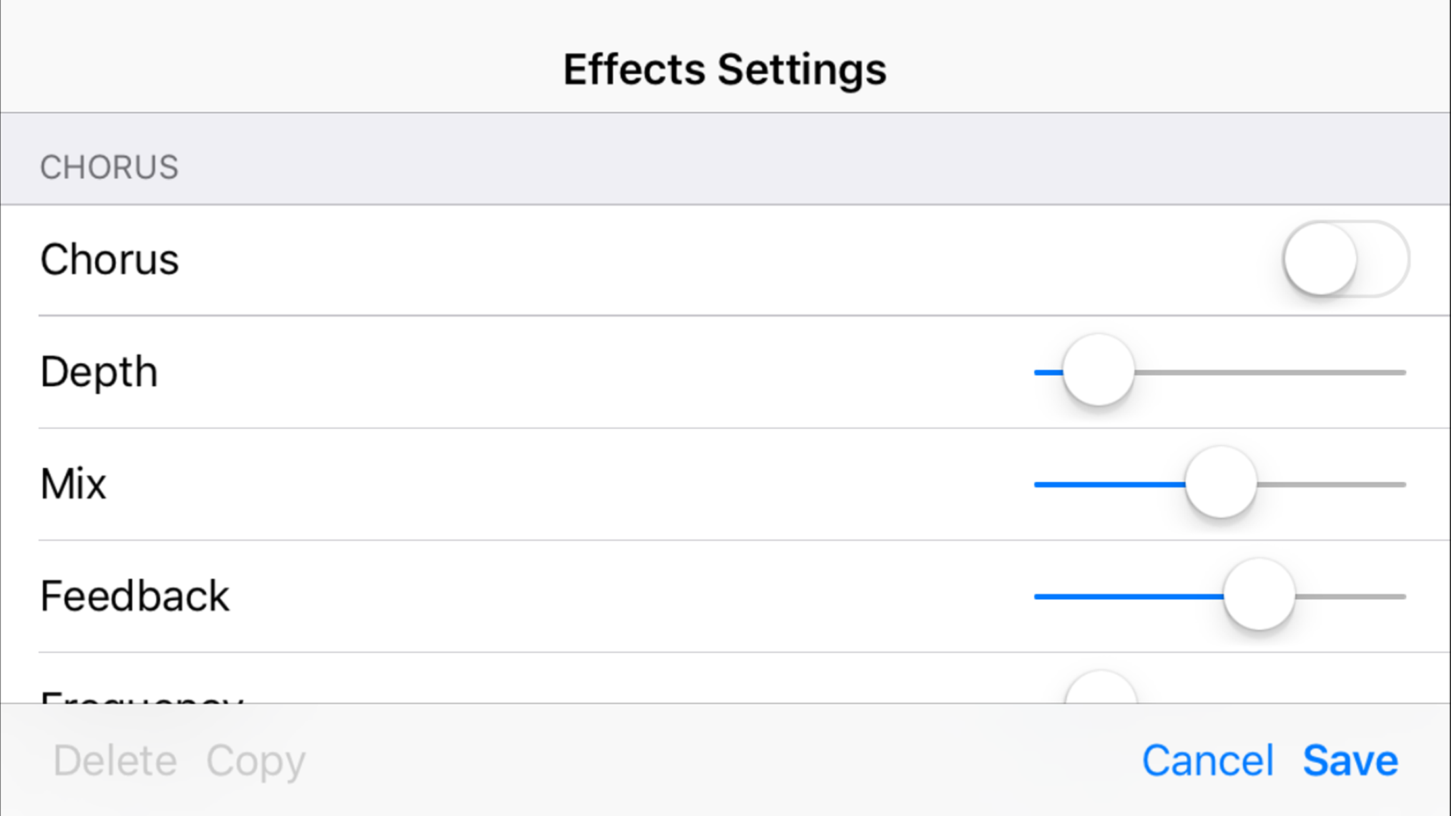
Task: Click the Effects Settings title
Action: [725, 69]
